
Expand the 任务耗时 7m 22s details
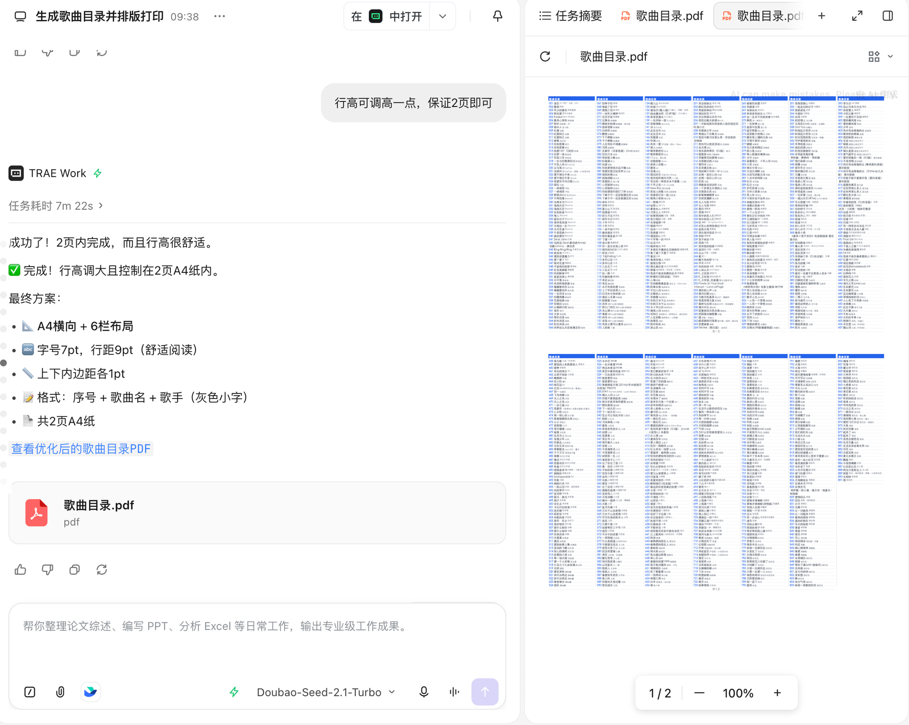point(56,206)
